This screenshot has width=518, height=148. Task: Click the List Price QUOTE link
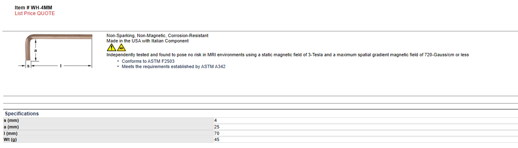coord(35,13)
